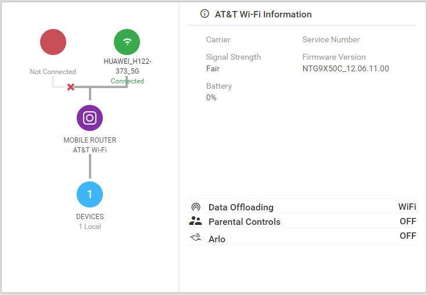
Task: Click the Firmware Version NTG9X50C_12.06.11.00 text
Action: [345, 68]
